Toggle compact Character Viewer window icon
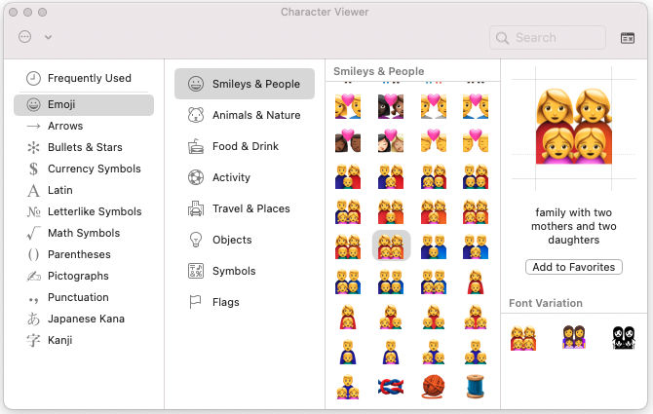 pos(628,37)
